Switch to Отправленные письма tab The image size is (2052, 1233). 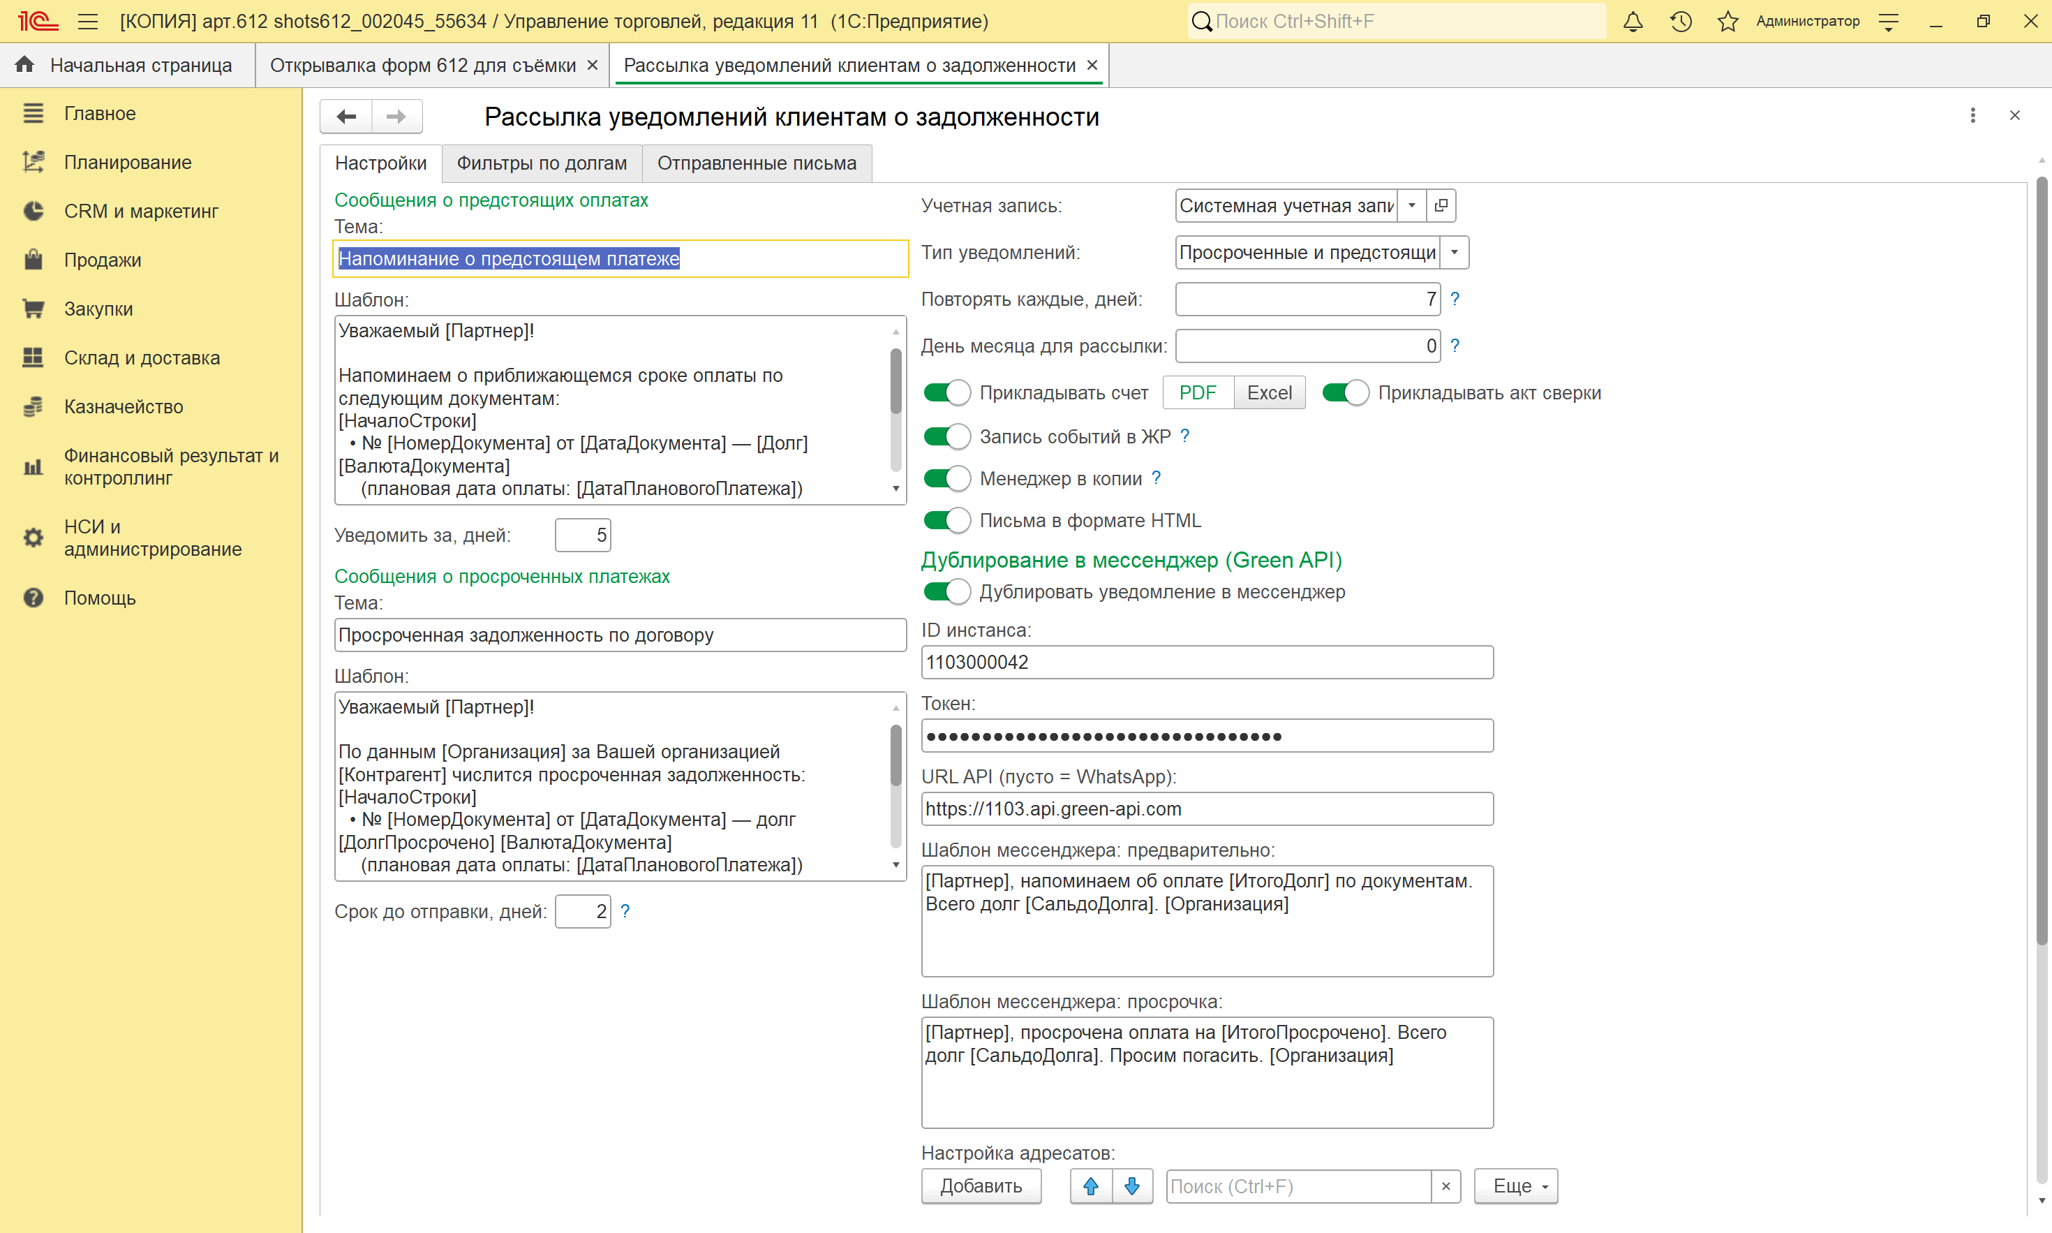pos(757,163)
